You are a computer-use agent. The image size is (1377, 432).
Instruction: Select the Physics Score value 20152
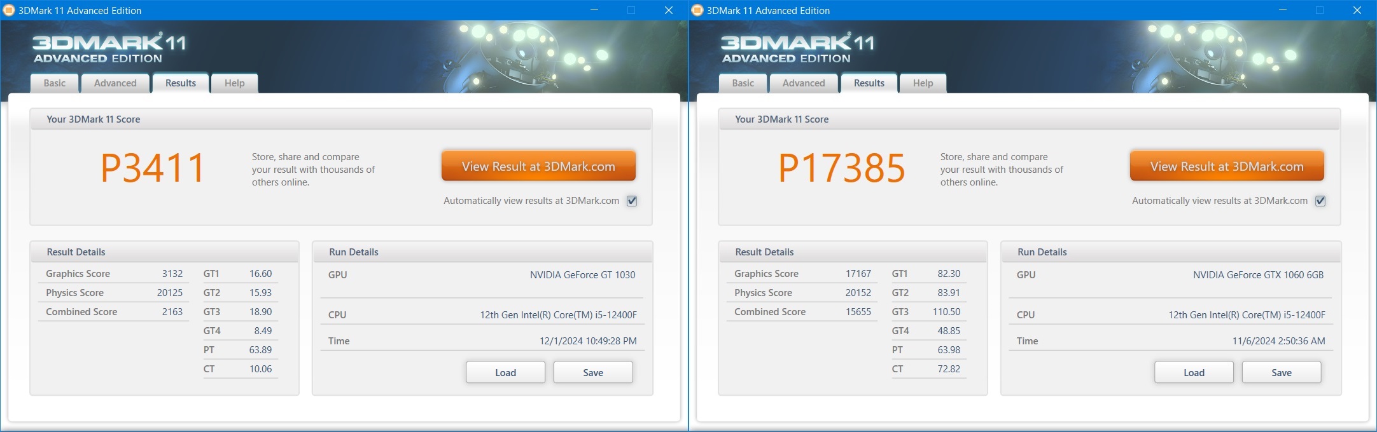coord(858,293)
